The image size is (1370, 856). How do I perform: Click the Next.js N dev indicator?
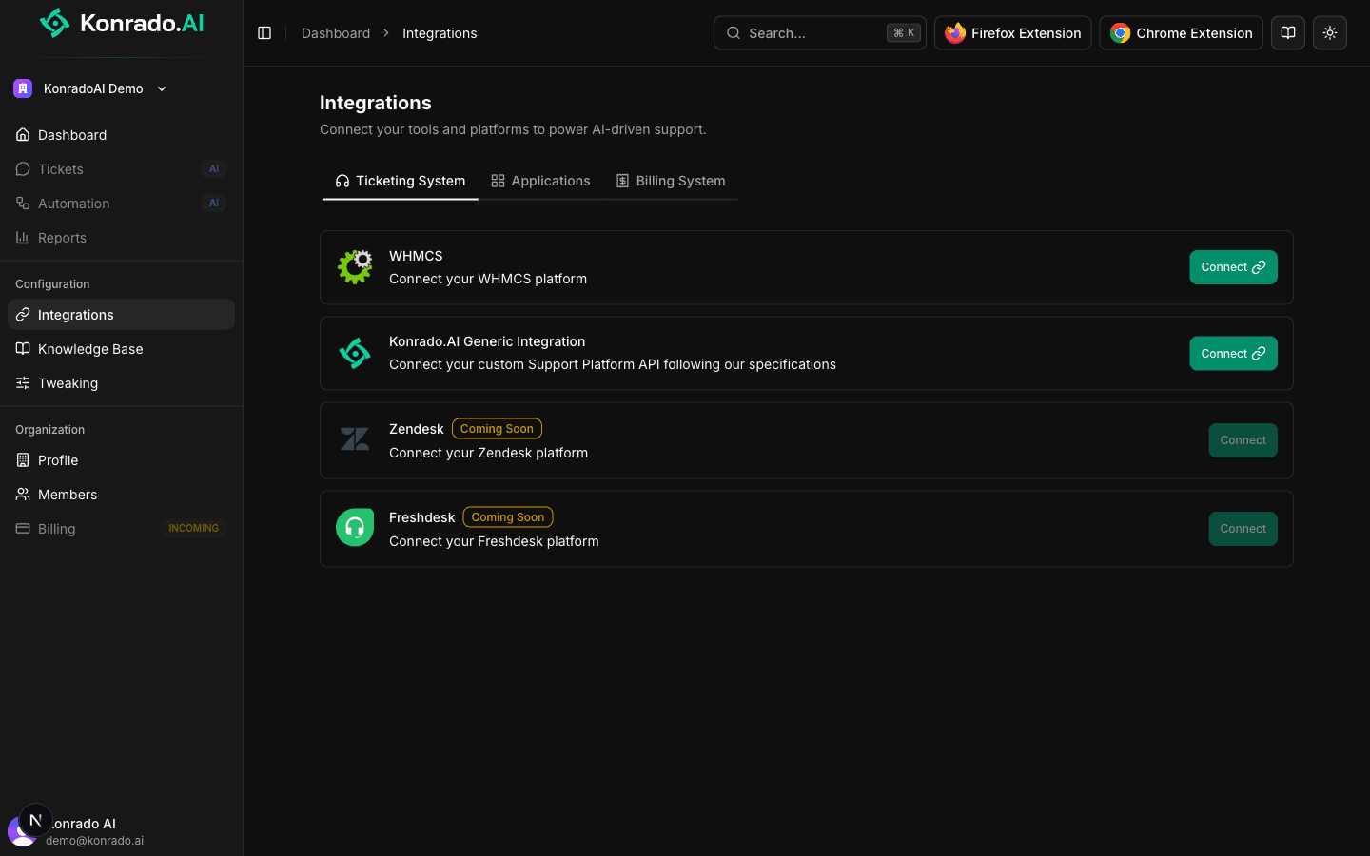tap(35, 820)
